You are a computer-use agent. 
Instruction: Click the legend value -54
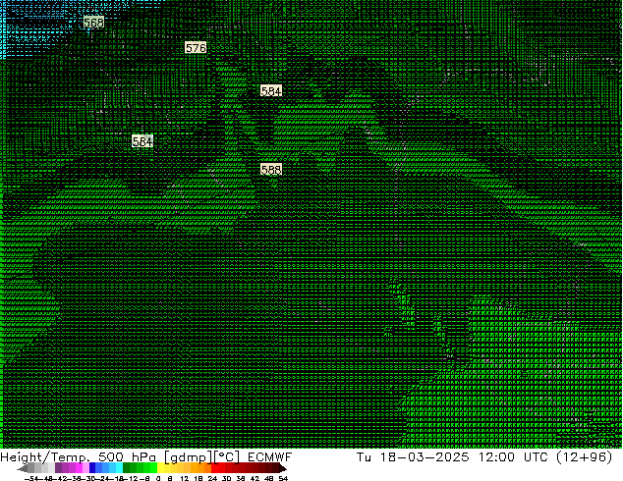point(30,478)
